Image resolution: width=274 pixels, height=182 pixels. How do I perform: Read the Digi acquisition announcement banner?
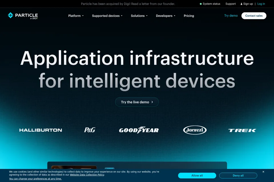pos(128,4)
